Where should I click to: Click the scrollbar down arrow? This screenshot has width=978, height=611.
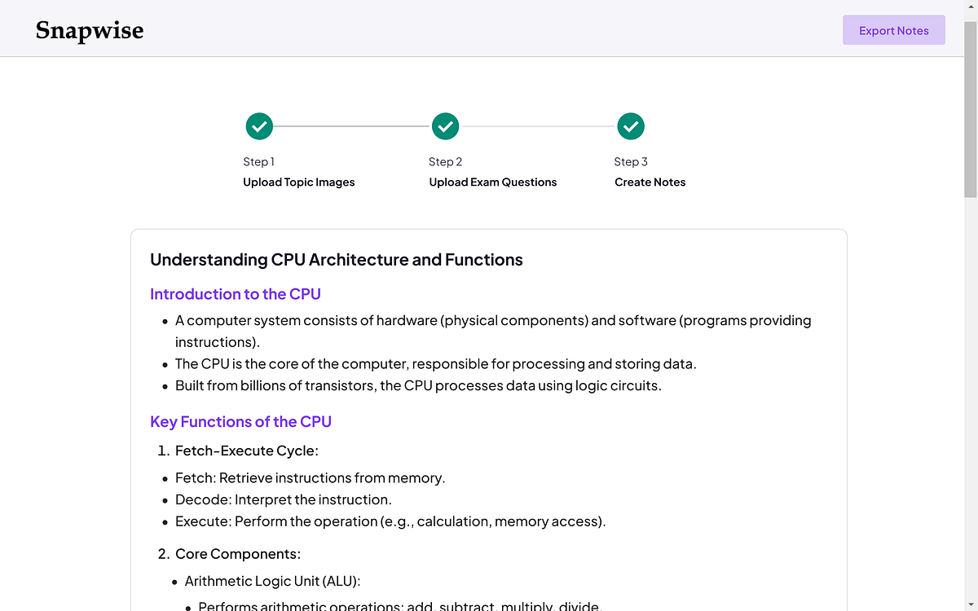click(x=971, y=604)
